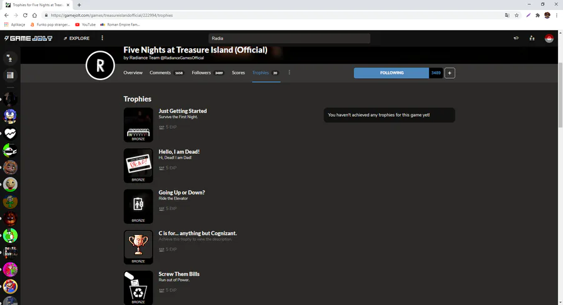The height and width of the screenshot is (305, 563).
Task: Switch to the Comments tab
Action: point(166,72)
